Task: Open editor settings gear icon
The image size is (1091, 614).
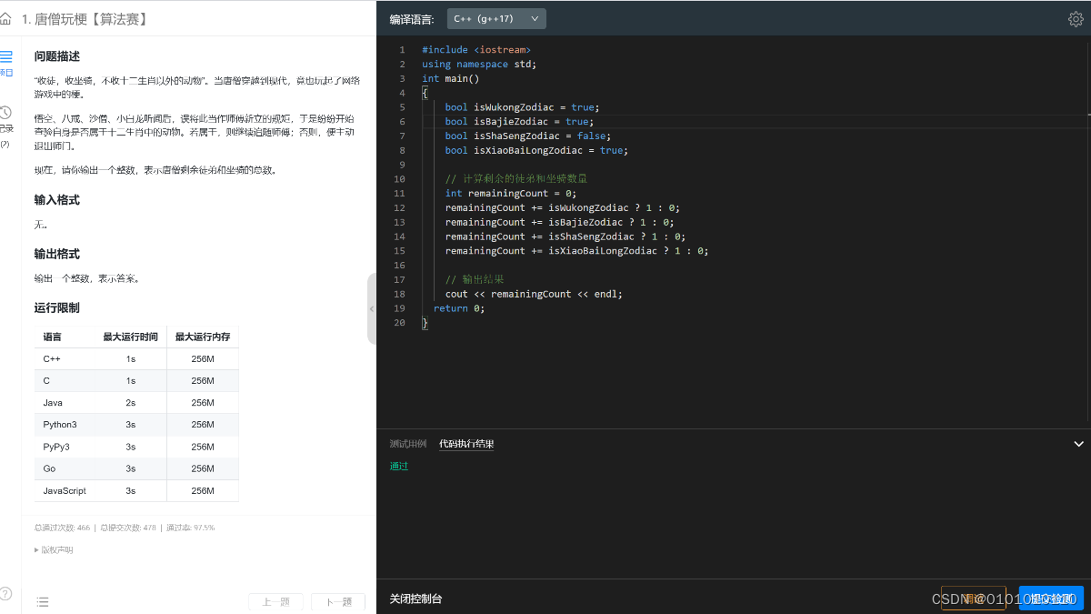Action: pos(1076,19)
